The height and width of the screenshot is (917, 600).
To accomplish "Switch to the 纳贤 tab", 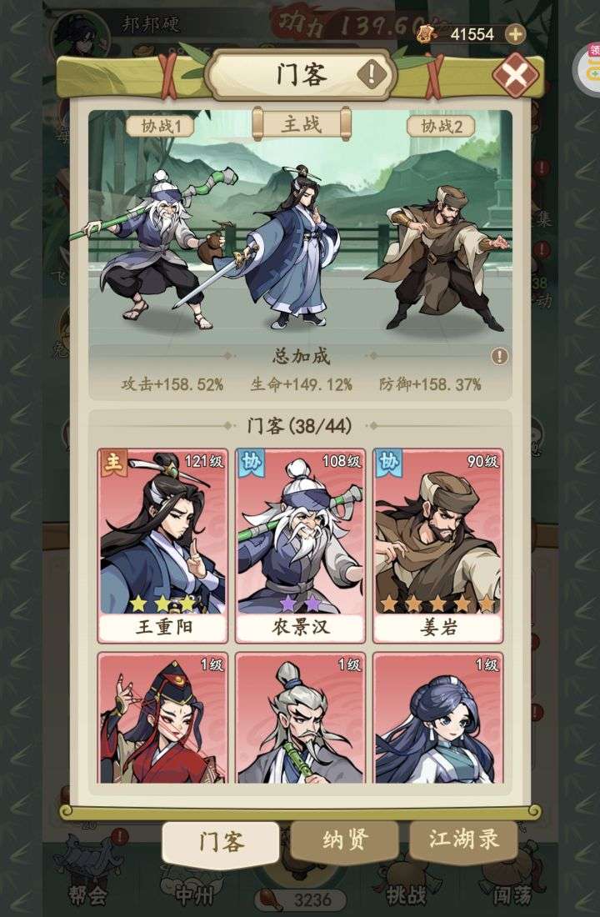I will click(x=345, y=841).
